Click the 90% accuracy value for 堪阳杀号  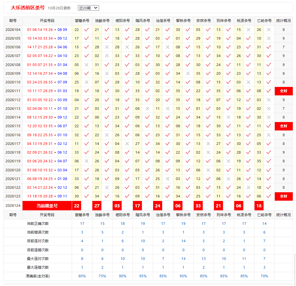(x=123, y=276)
